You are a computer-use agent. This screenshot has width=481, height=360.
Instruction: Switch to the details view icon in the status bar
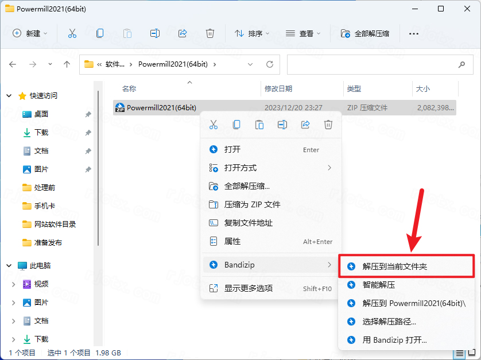point(460,353)
